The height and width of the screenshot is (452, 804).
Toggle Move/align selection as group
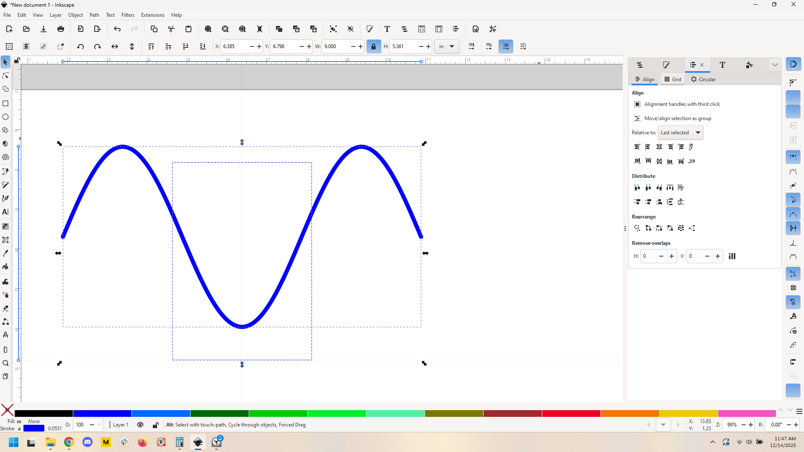coord(637,118)
